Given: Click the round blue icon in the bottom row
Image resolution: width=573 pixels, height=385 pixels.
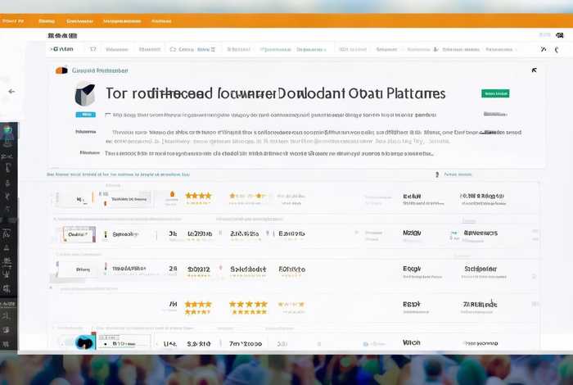Looking at the screenshot, I should [84, 343].
